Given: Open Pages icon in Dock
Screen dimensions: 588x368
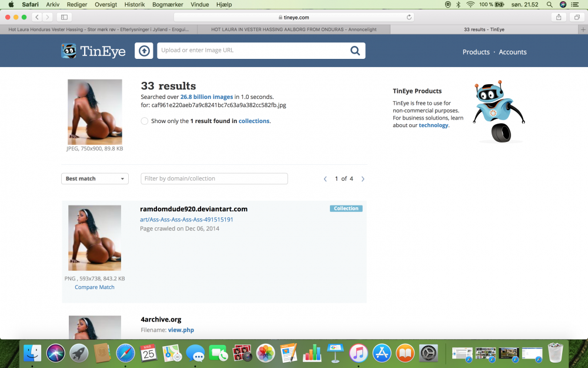Looking at the screenshot, I should tap(289, 353).
